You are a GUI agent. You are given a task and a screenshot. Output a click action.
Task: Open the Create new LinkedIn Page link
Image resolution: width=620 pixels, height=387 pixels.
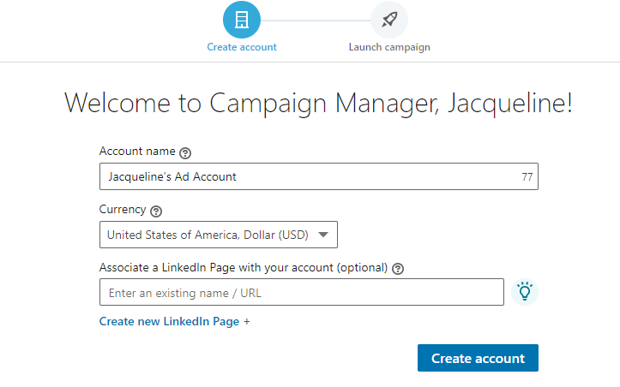coord(174,321)
